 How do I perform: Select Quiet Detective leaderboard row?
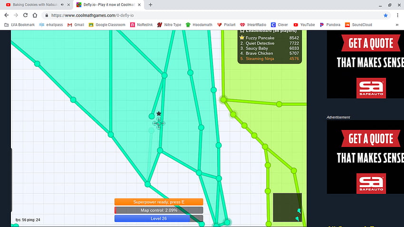click(x=269, y=43)
